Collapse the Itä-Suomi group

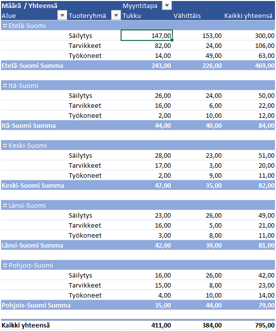point(5,86)
